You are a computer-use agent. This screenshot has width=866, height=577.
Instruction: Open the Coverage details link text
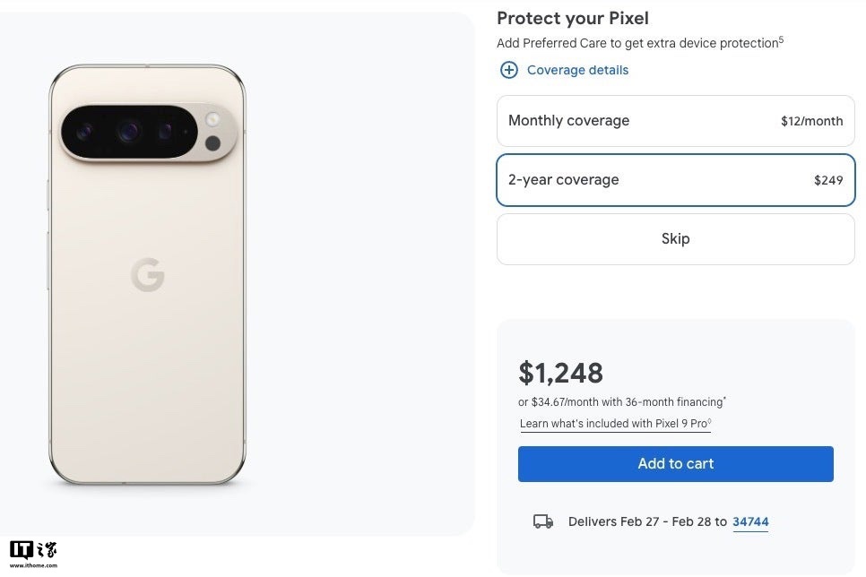tap(577, 70)
